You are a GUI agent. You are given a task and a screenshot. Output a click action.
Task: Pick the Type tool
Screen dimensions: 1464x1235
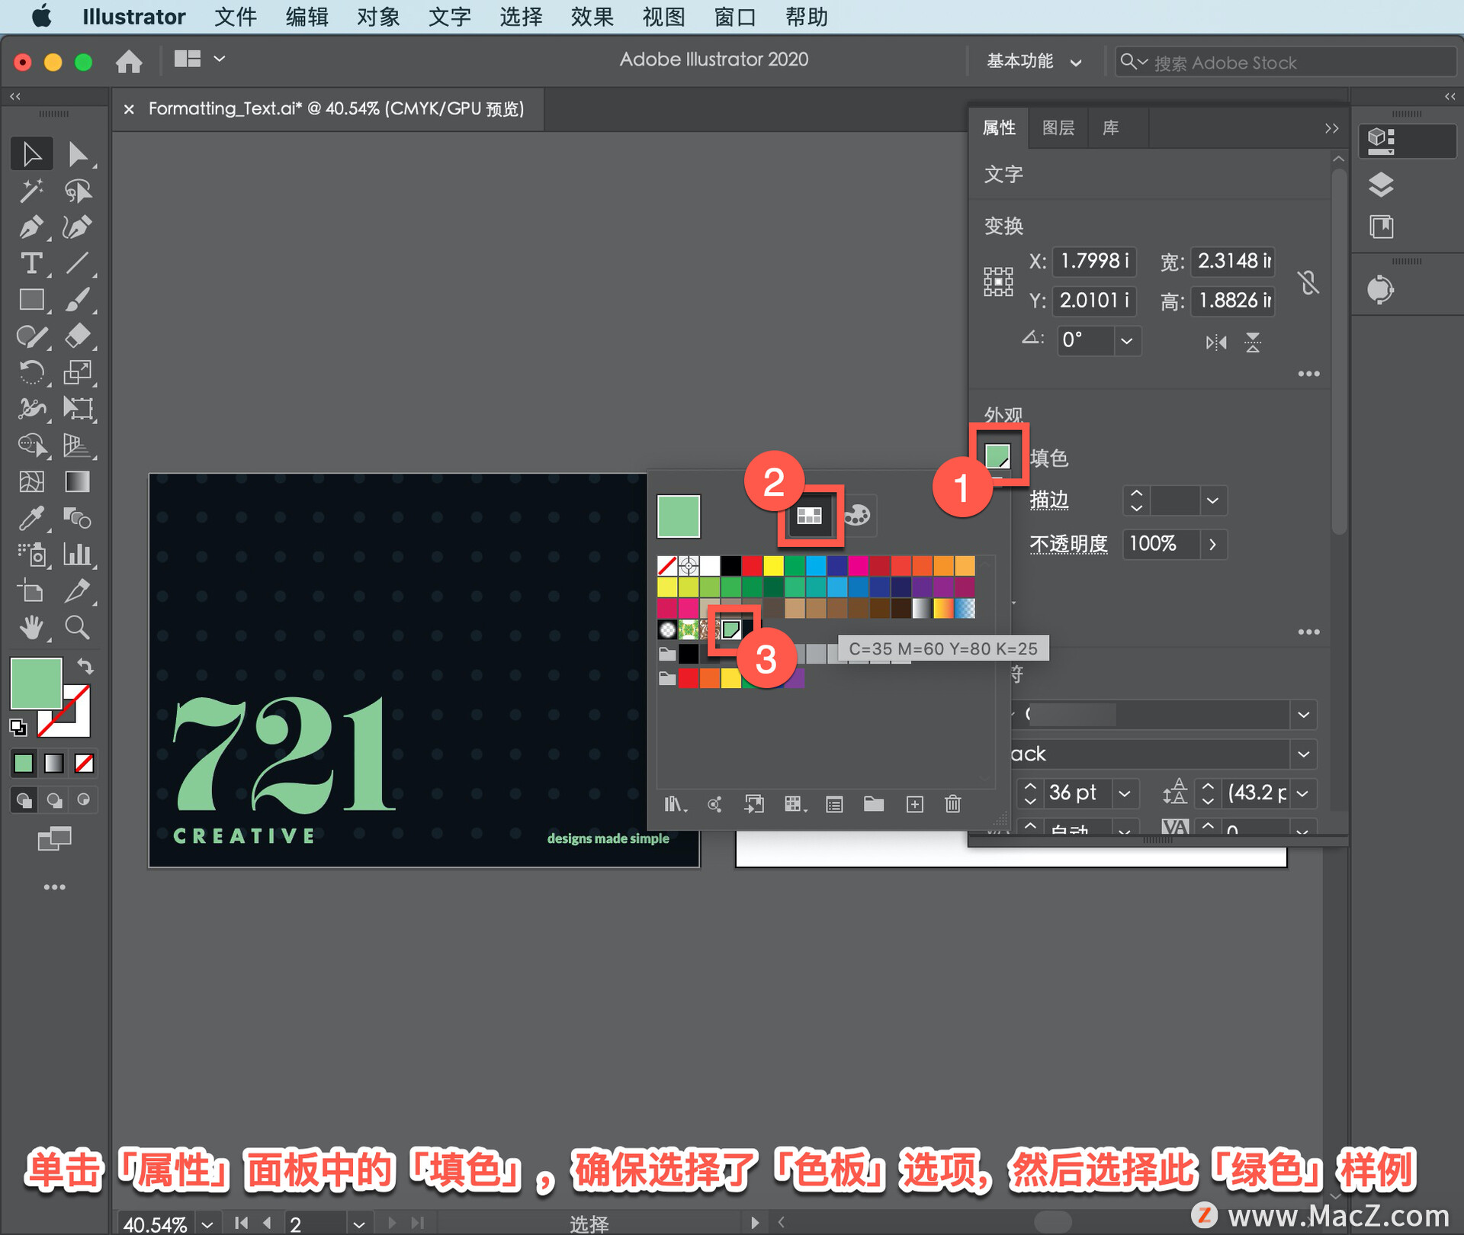click(31, 263)
